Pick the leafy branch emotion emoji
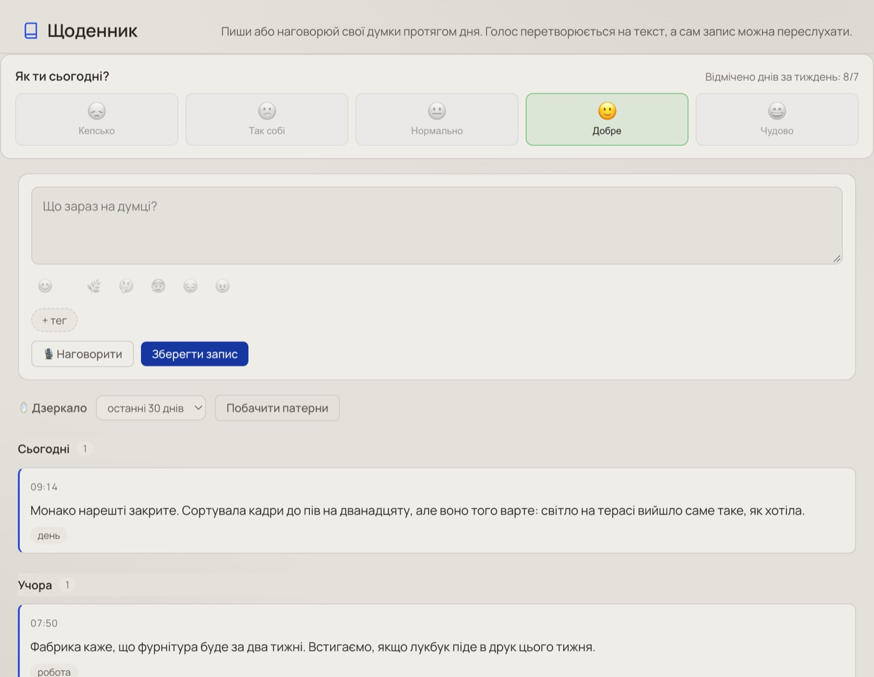The image size is (874, 677). coord(94,286)
